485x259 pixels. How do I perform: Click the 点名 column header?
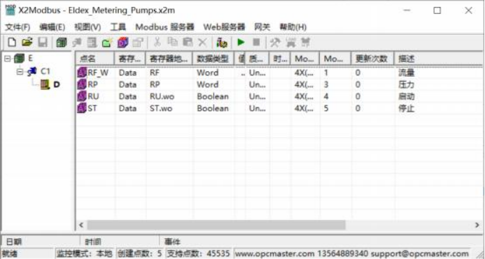click(95, 59)
